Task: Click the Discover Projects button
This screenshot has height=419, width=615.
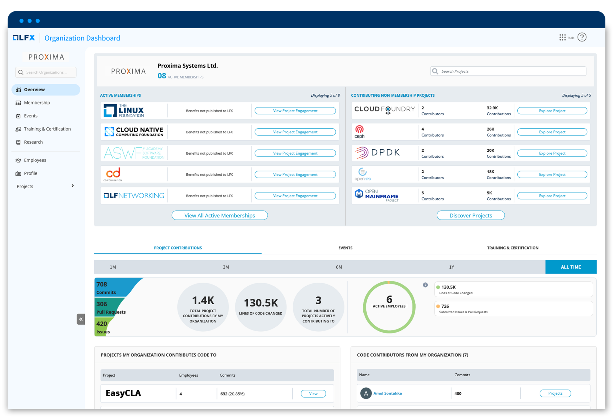Action: (x=471, y=215)
